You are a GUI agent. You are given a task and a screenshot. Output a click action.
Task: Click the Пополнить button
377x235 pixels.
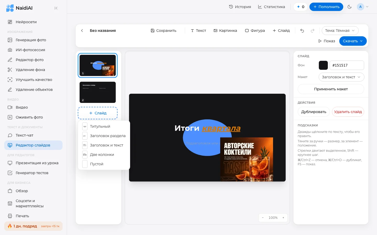[x=326, y=7]
